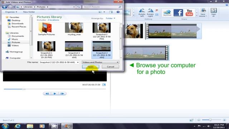Open Windows Explorer folder on taskbar

30,126
